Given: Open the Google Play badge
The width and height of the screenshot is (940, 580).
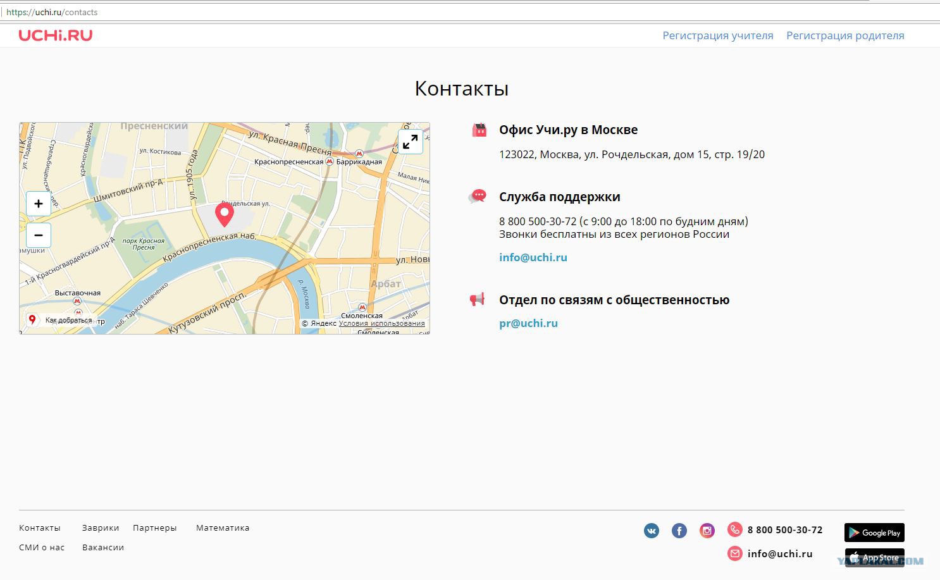Looking at the screenshot, I should point(874,533).
